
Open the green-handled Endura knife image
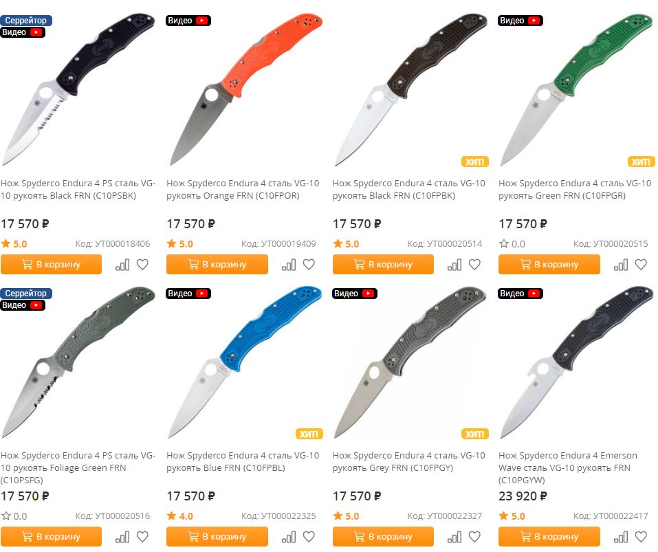pyautogui.click(x=577, y=90)
